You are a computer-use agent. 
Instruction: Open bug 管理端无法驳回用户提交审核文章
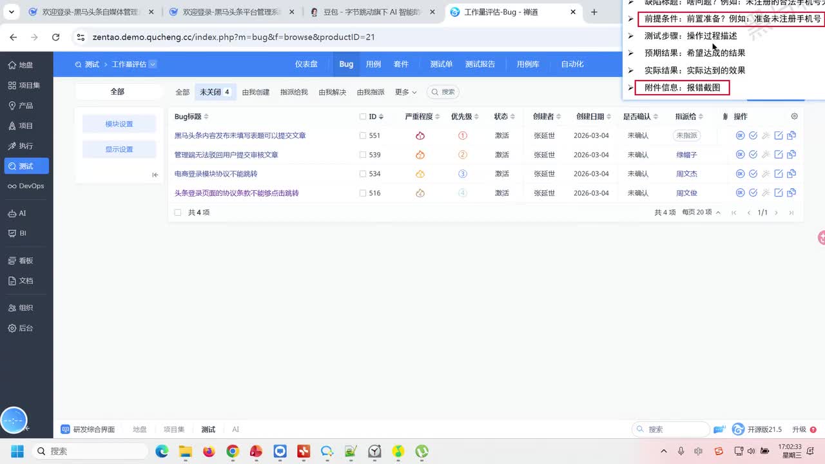coord(226,155)
